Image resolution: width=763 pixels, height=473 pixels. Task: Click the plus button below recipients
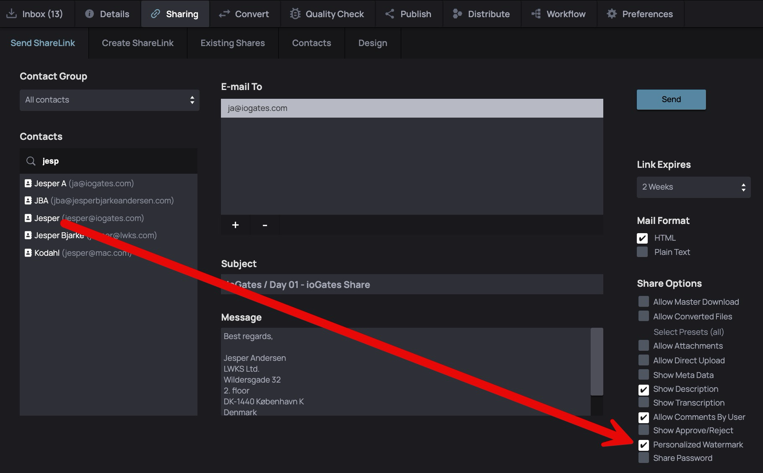click(236, 225)
